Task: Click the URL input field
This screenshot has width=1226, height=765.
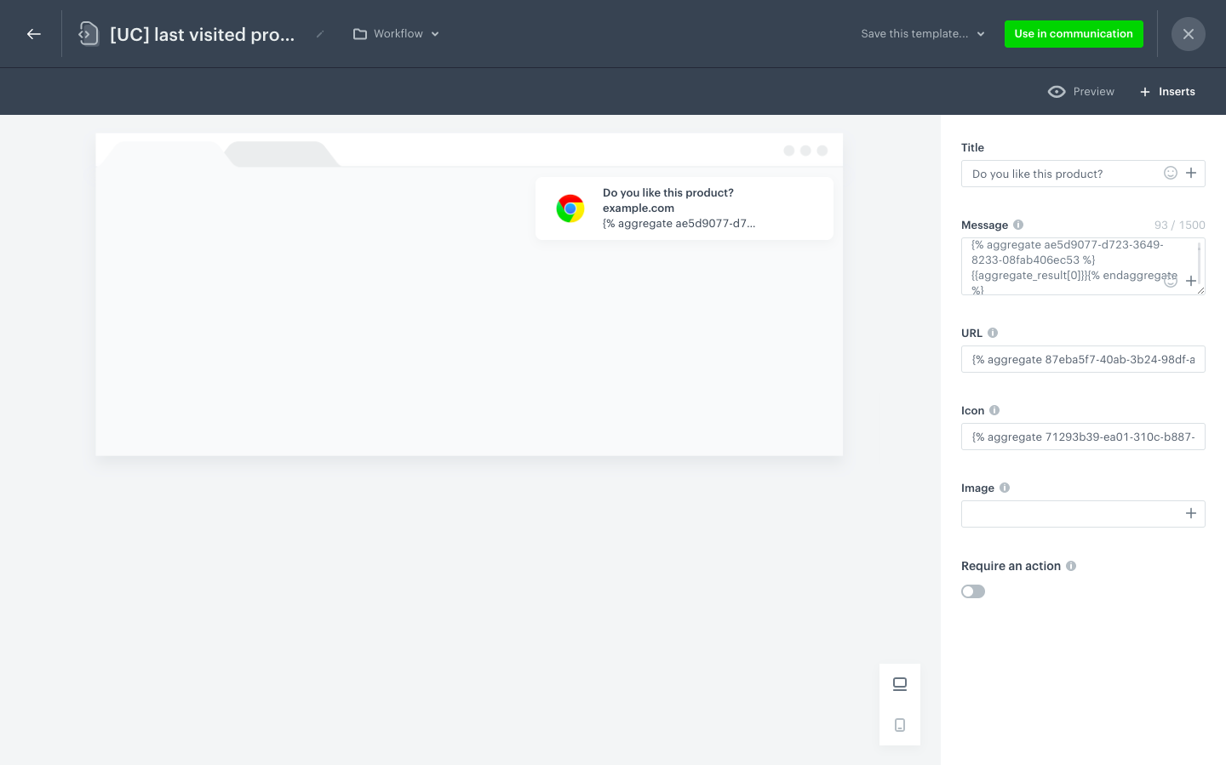Action: click(1083, 359)
